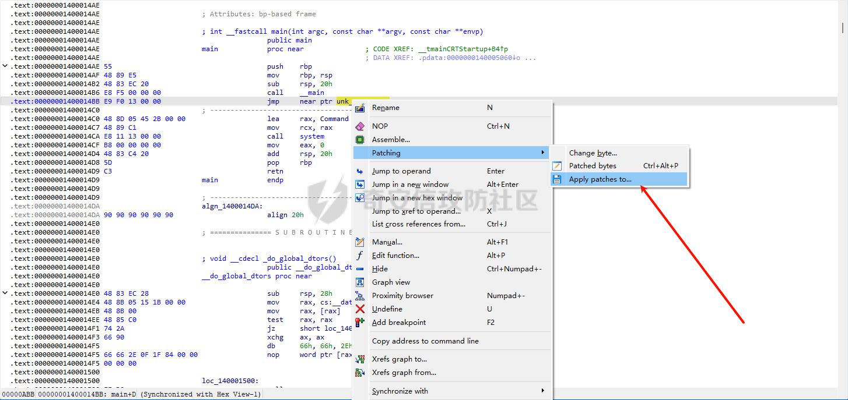Click the __tmainCRTStartup+B4 code xref
Image resolution: width=848 pixels, height=400 pixels.
(x=462, y=49)
